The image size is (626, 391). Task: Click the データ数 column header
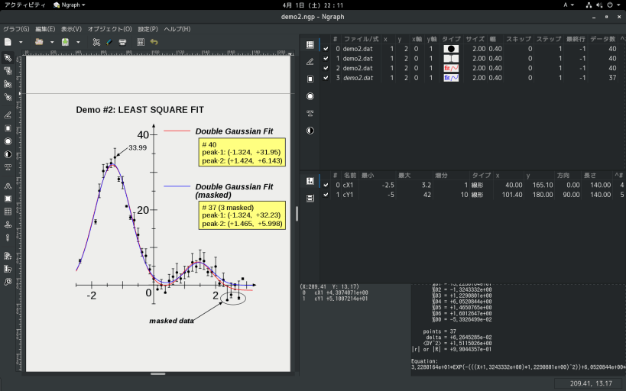pos(603,39)
